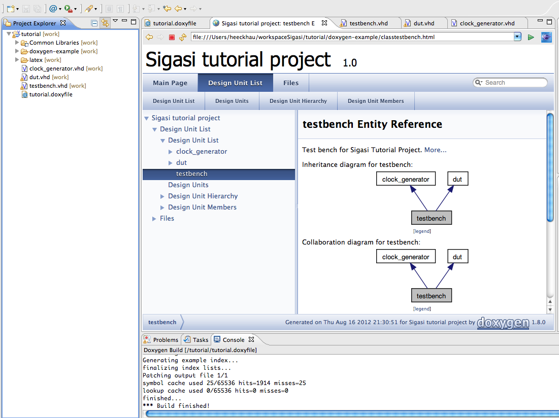Open the Main Page tab

[170, 83]
